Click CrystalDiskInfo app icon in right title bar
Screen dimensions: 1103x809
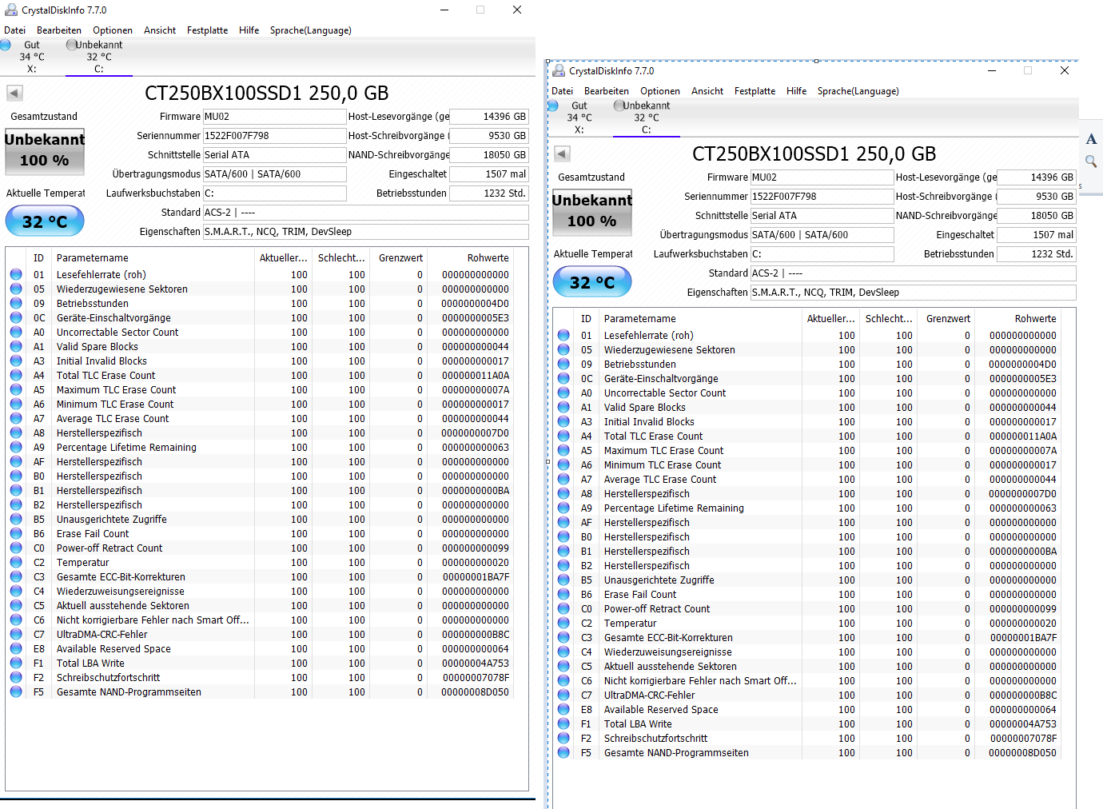point(559,70)
